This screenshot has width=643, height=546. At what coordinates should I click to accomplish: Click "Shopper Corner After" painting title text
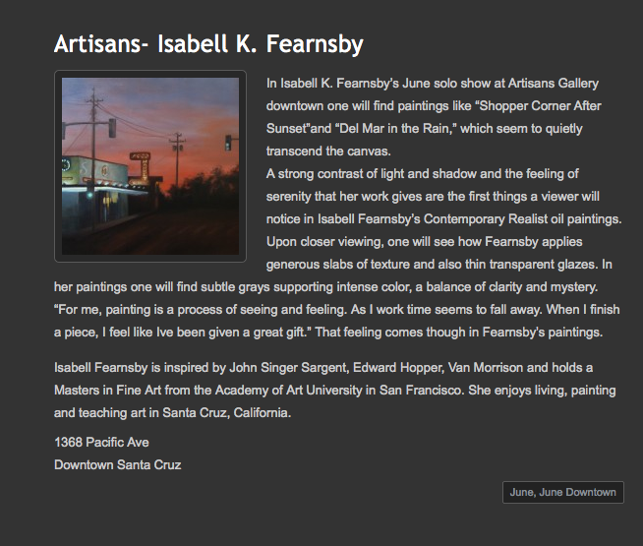tap(540, 106)
